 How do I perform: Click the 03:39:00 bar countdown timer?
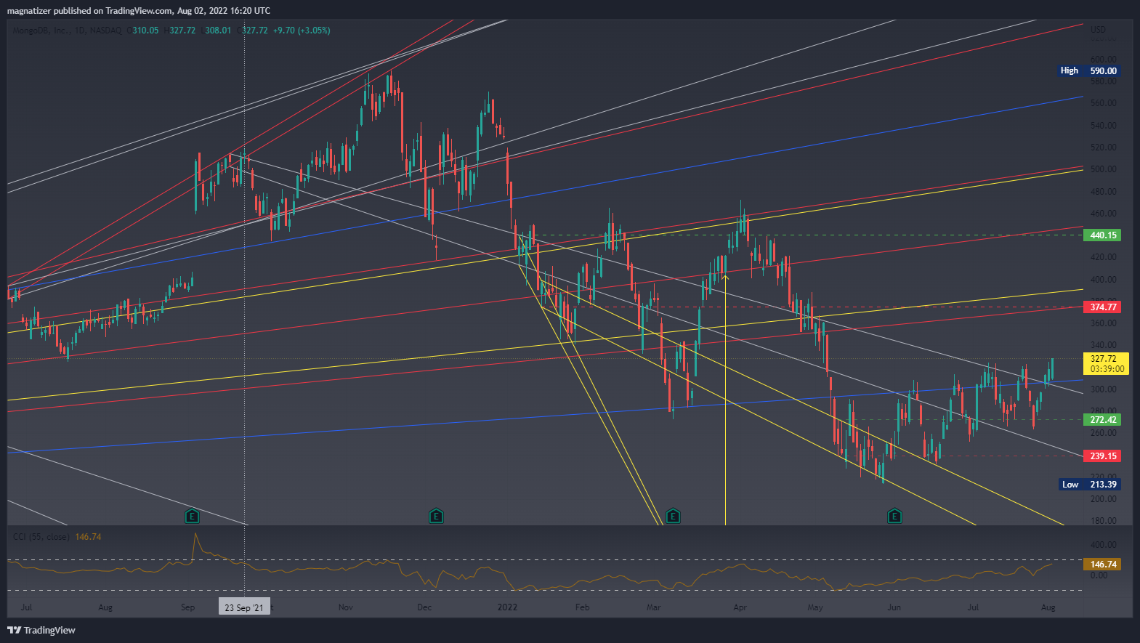pos(1107,369)
